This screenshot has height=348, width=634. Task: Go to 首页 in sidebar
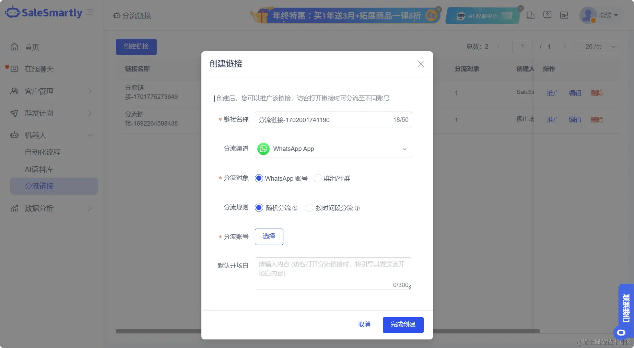(x=32, y=47)
